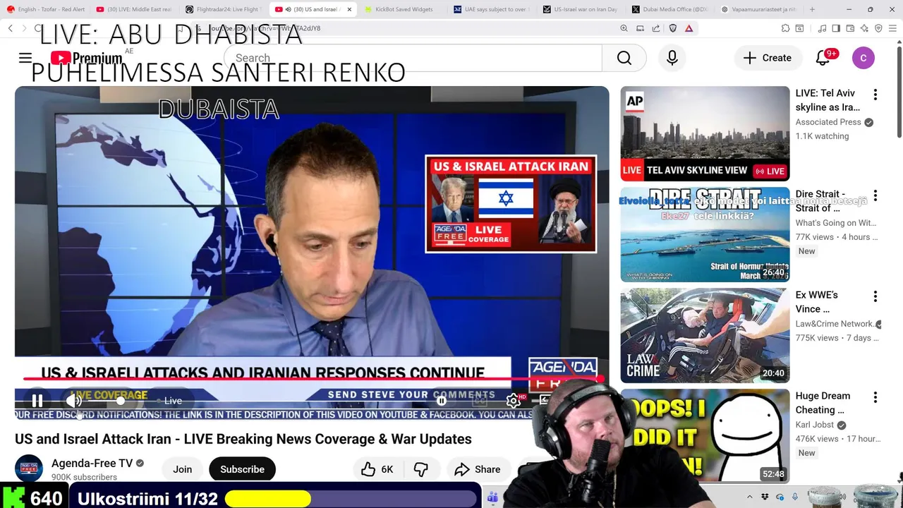The image size is (903, 508).
Task: Open browser zoom magnifier icon in address bar
Action: click(624, 28)
